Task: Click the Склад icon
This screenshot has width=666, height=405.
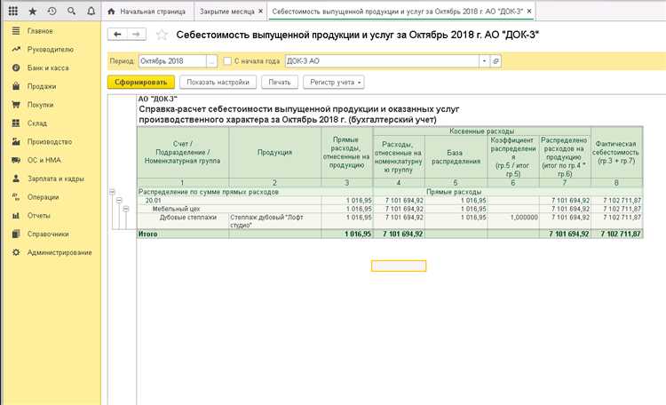Action: 16,123
